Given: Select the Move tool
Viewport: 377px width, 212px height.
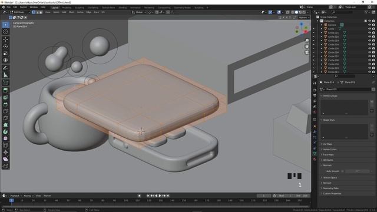Looking at the screenshot, I should pyautogui.click(x=5, y=39).
